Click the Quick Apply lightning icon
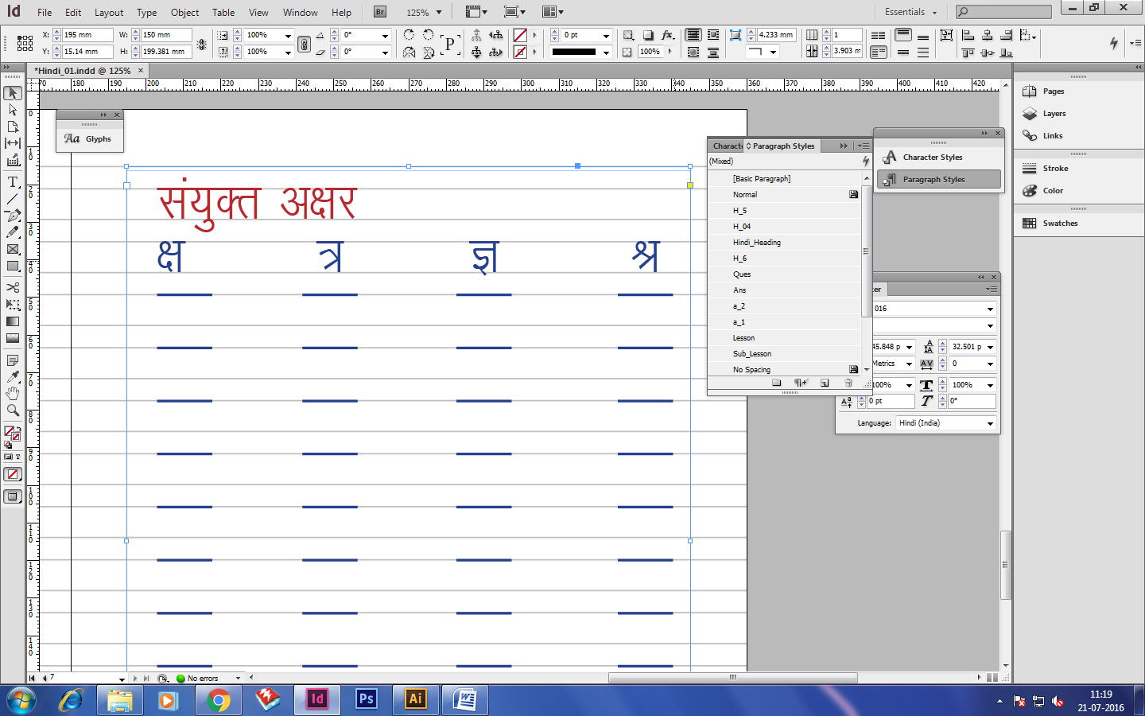Screen dimensions: 1145x716 pos(1114,43)
